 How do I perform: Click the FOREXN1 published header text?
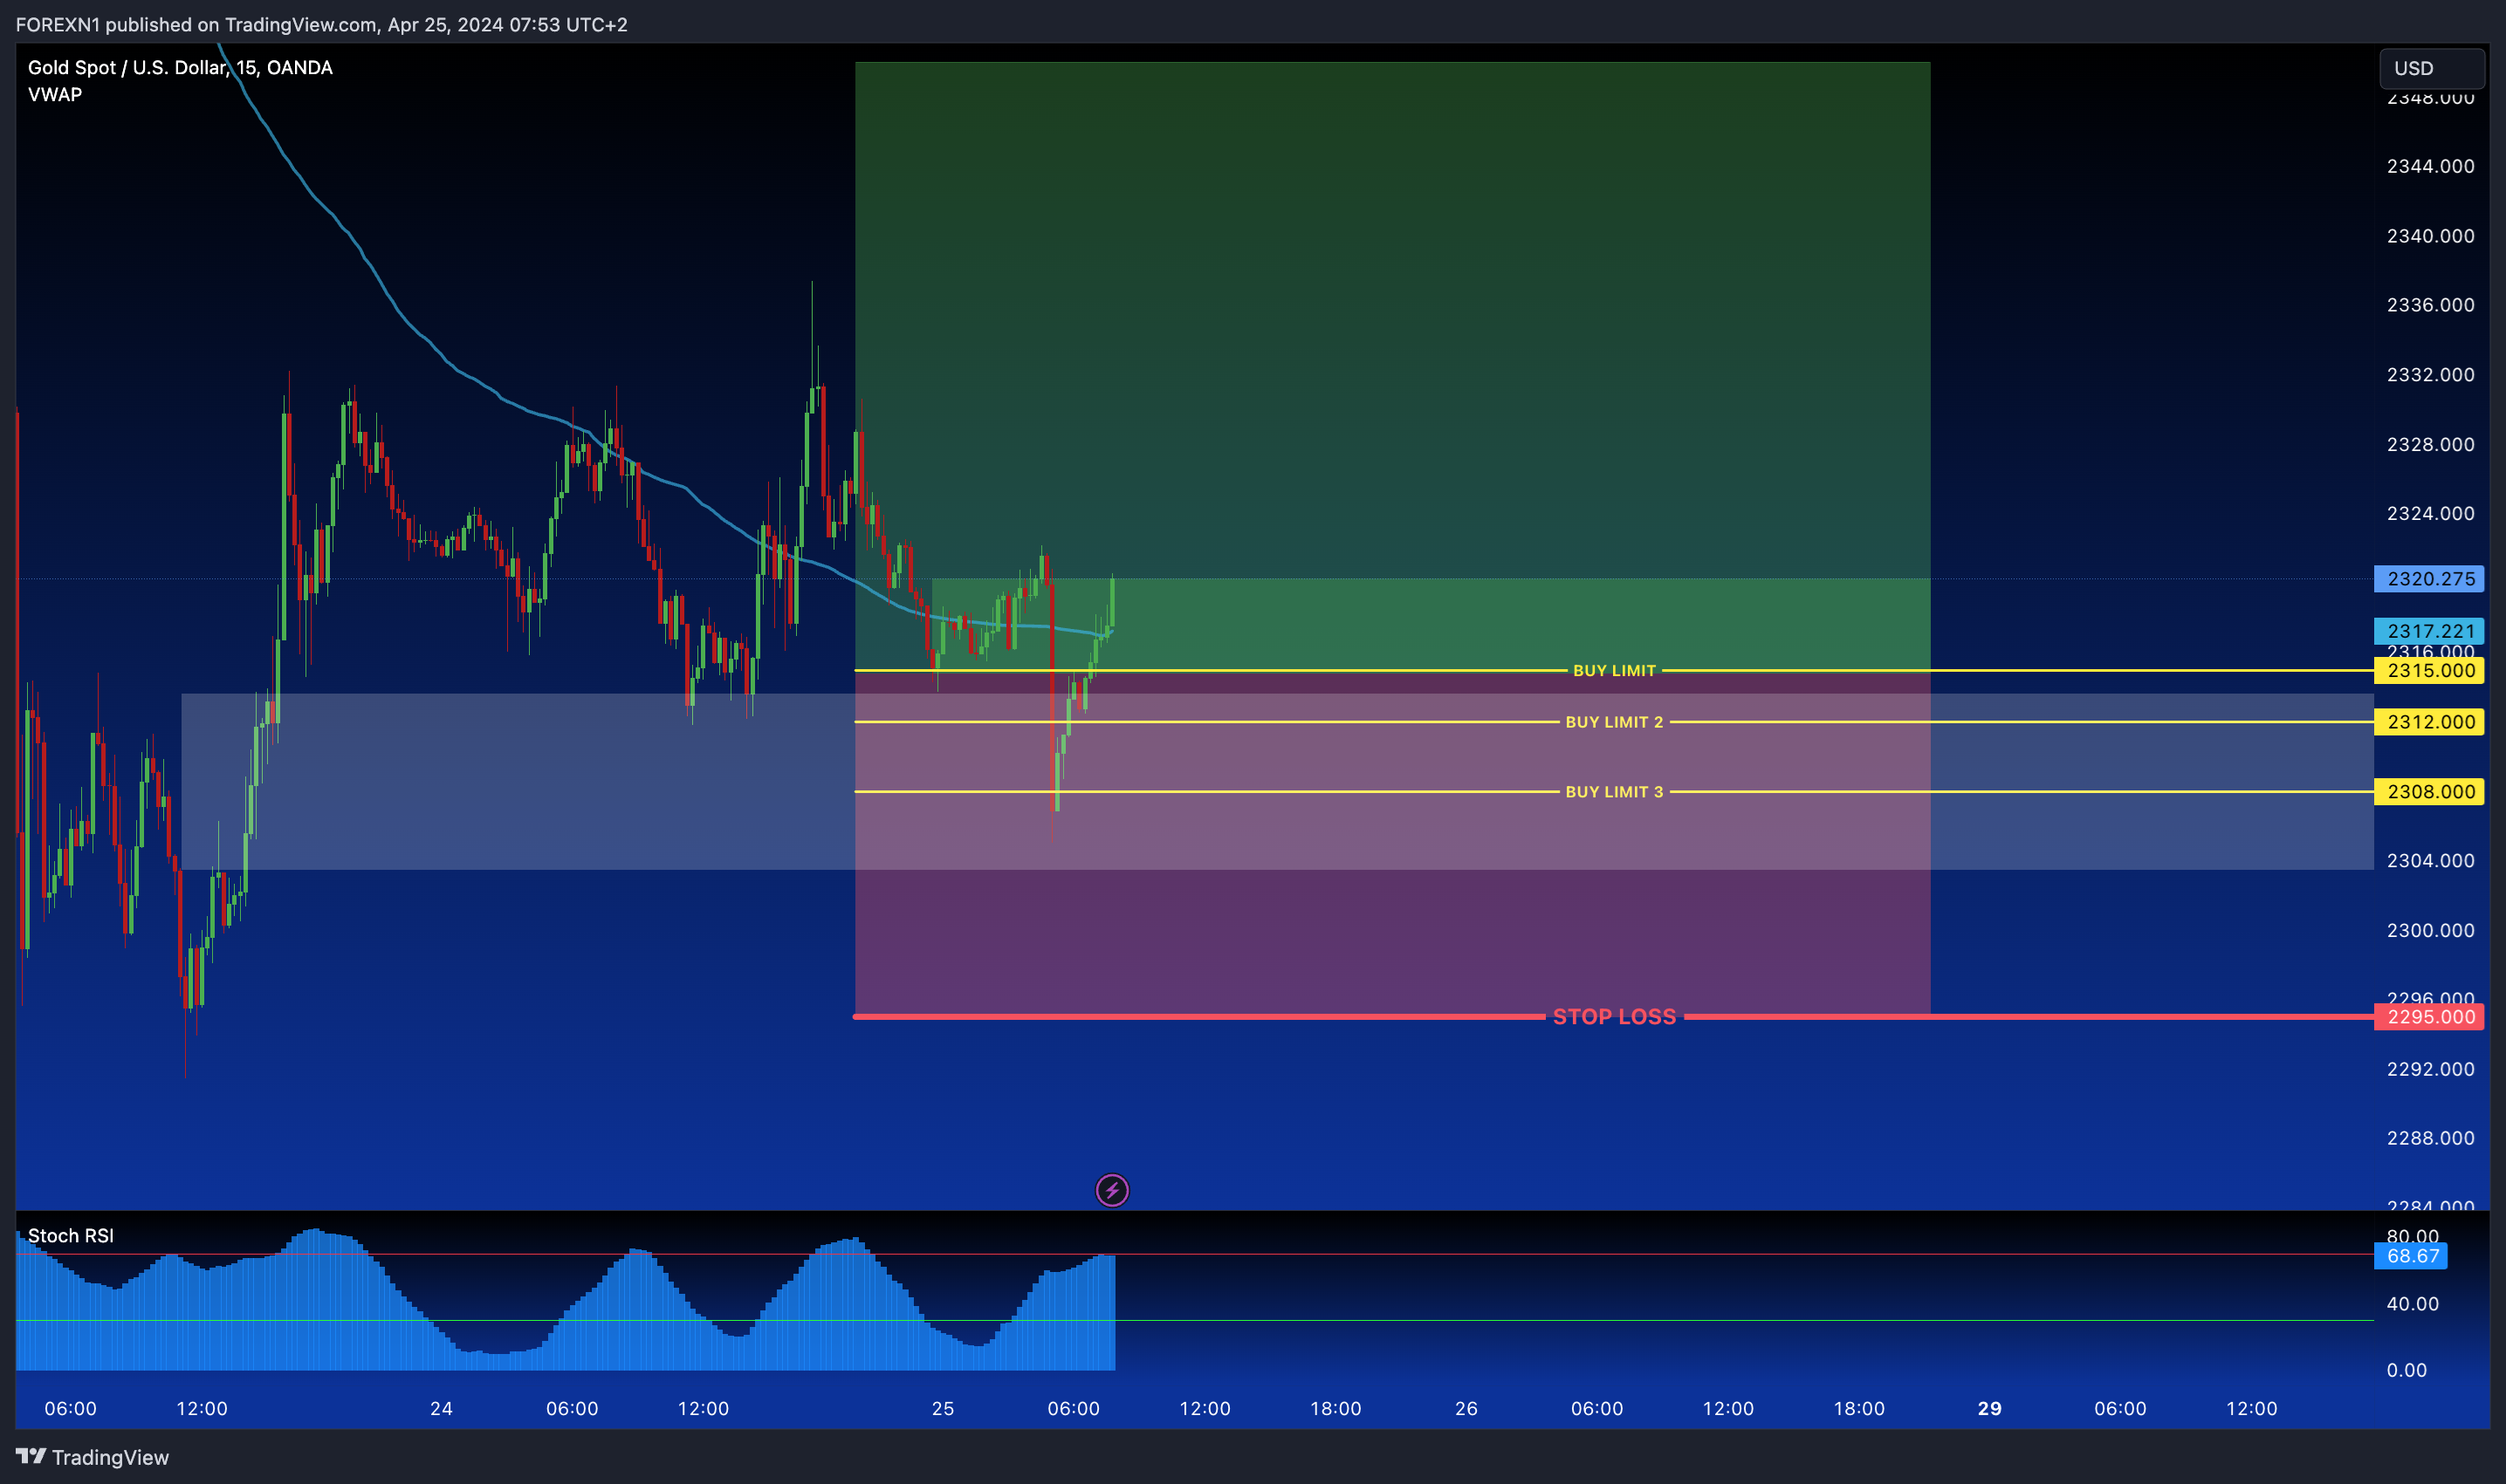pyautogui.click(x=321, y=24)
